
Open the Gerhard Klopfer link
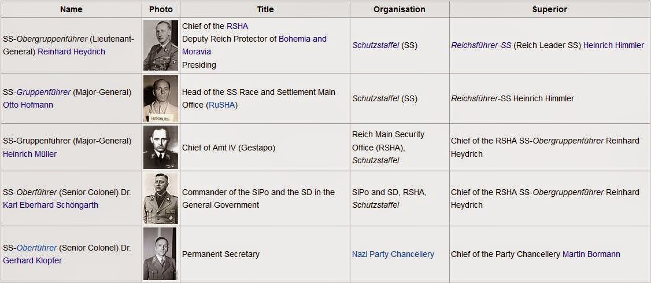coord(33,261)
